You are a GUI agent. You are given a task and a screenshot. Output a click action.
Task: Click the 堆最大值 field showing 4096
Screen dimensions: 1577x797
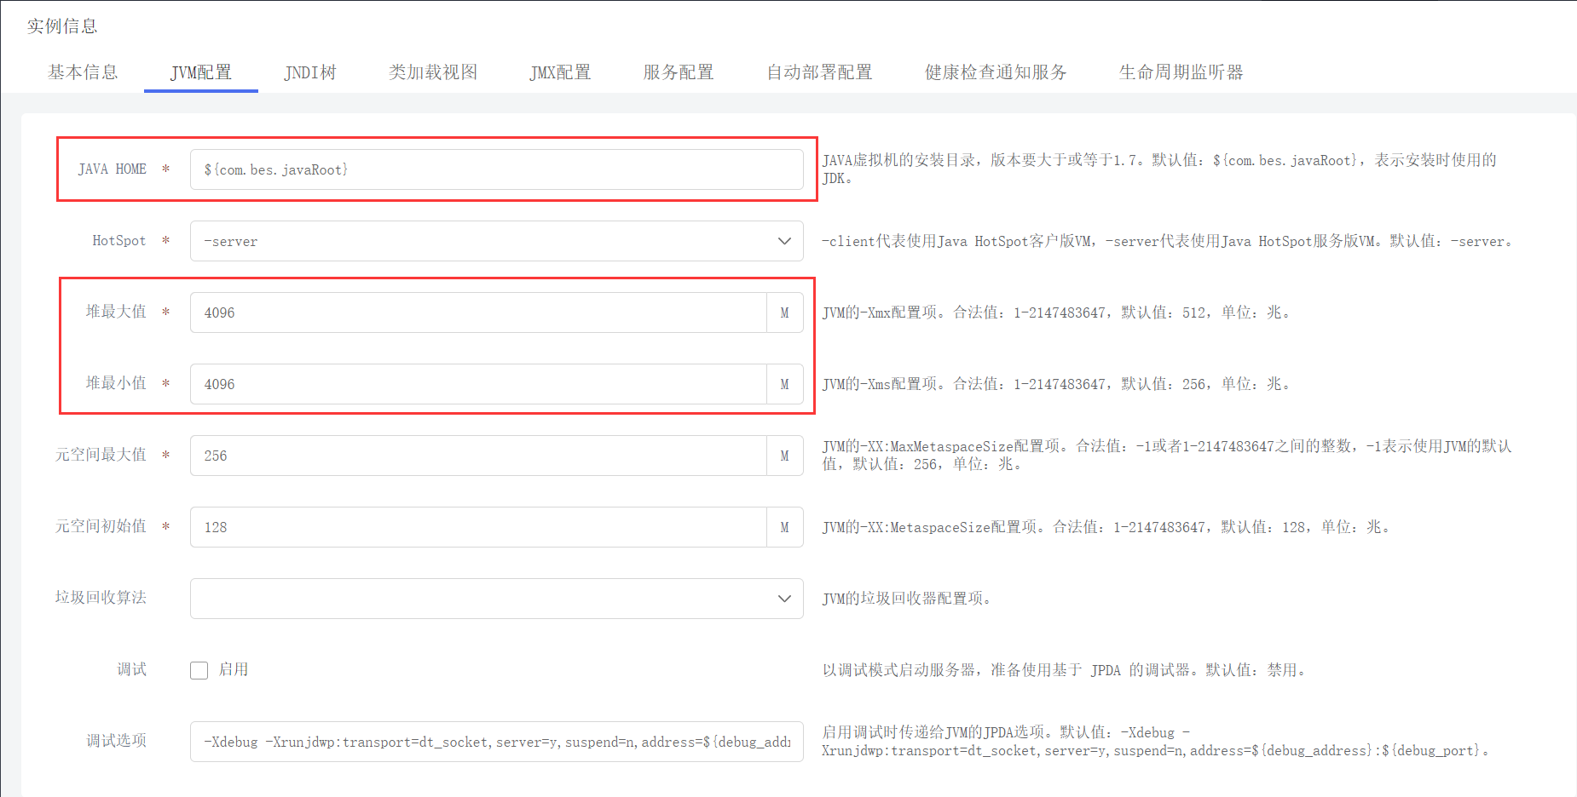(477, 312)
